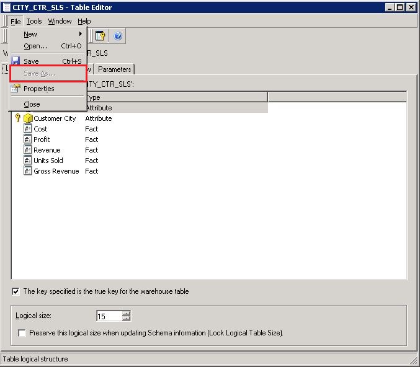Close the Table Editor window
The width and height of the screenshot is (420, 367).
coord(411,7)
